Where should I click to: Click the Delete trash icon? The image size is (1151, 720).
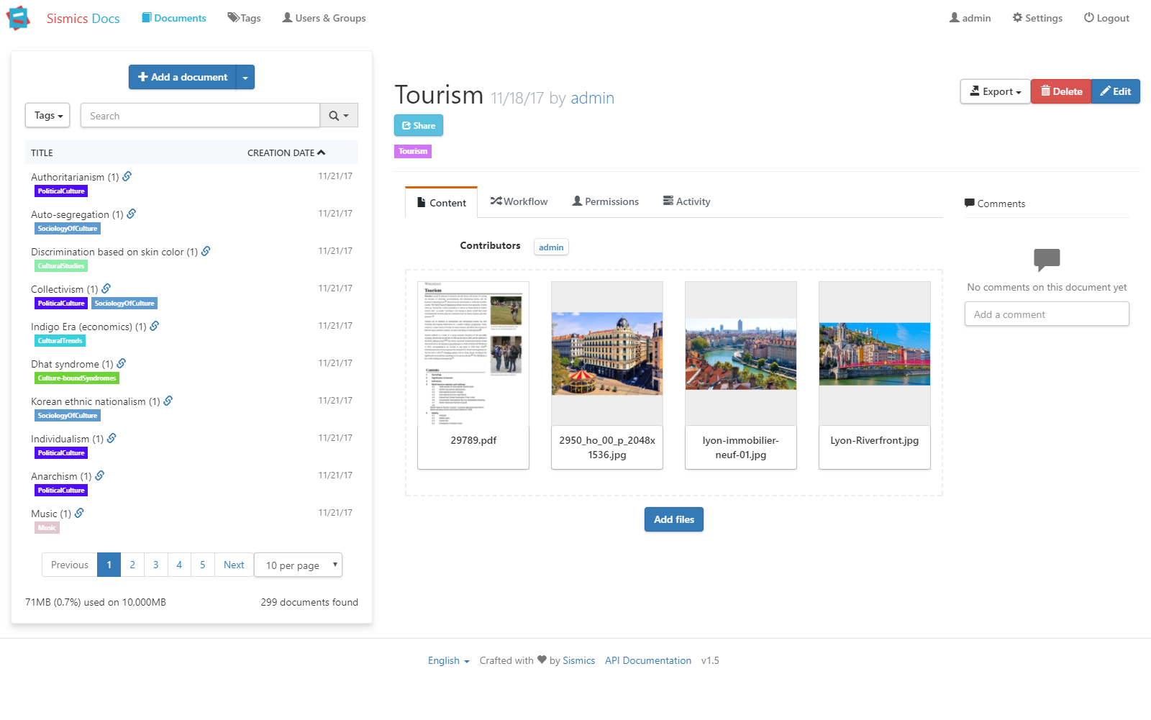point(1045,91)
